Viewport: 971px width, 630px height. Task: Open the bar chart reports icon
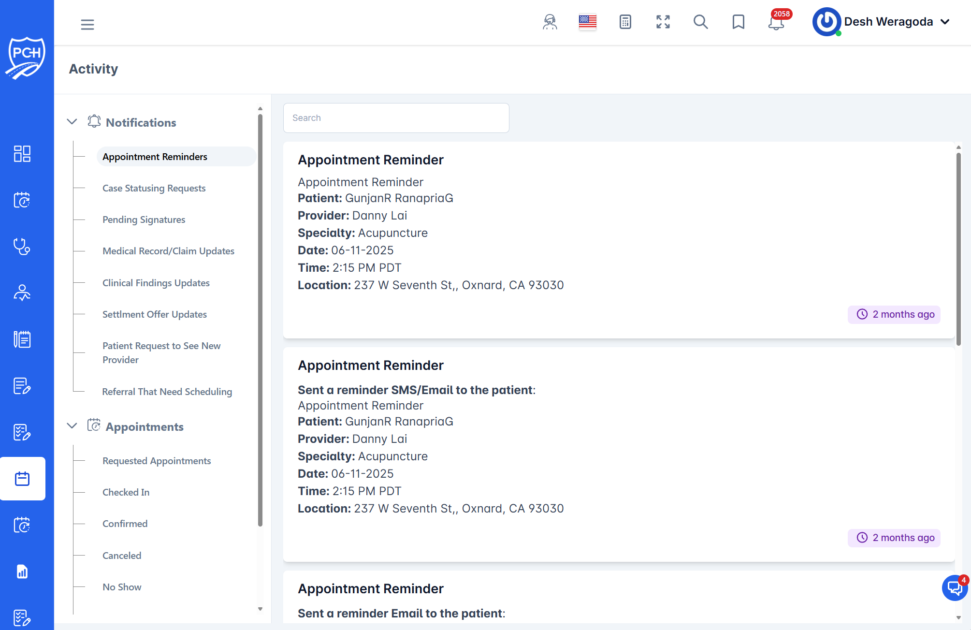tap(22, 571)
